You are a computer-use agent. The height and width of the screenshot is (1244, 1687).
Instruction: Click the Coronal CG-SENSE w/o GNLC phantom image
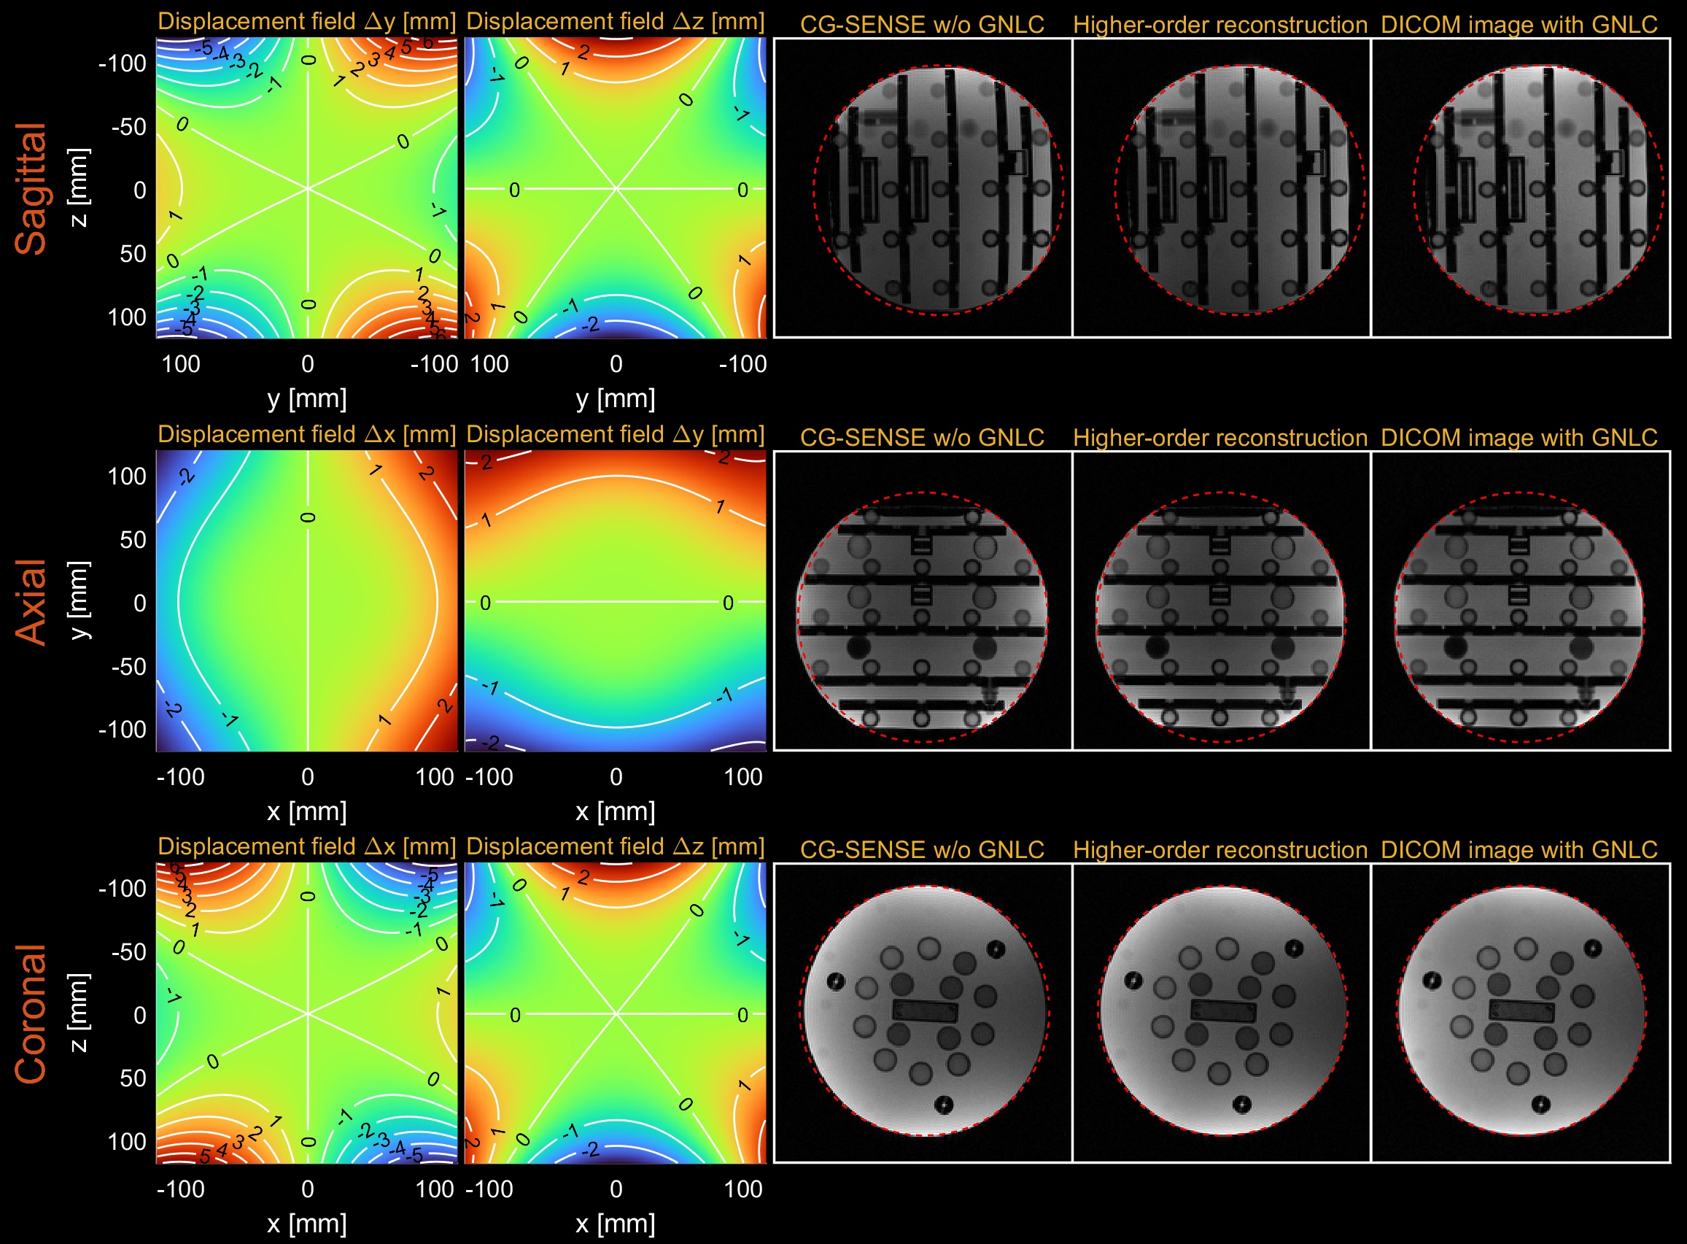(x=922, y=1013)
